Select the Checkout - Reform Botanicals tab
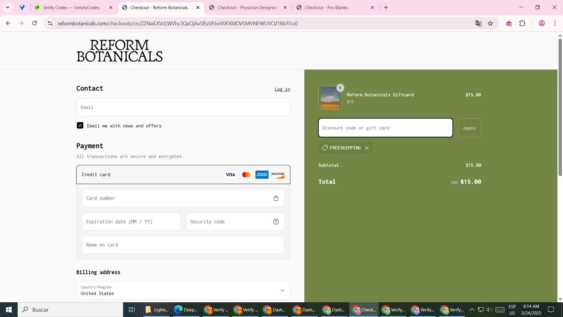The image size is (563, 317). pyautogui.click(x=159, y=8)
